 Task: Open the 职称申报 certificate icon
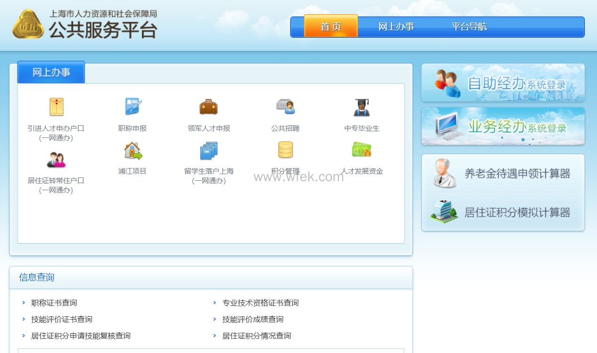pos(132,107)
